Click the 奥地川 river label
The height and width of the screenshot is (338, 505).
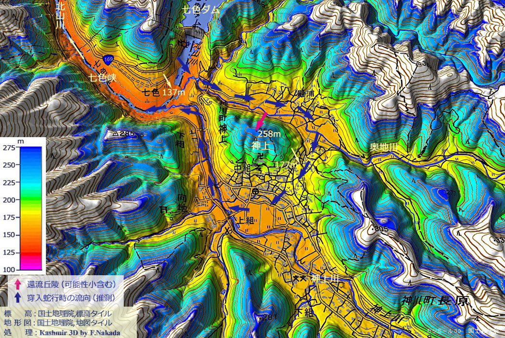[384, 145]
